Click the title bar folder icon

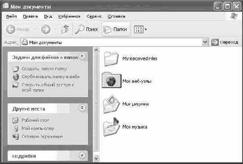[5, 5]
